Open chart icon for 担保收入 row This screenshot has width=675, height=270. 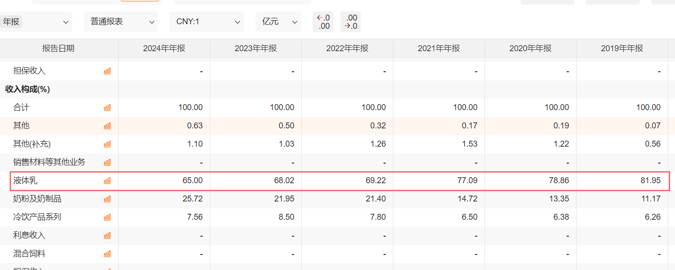click(x=107, y=71)
